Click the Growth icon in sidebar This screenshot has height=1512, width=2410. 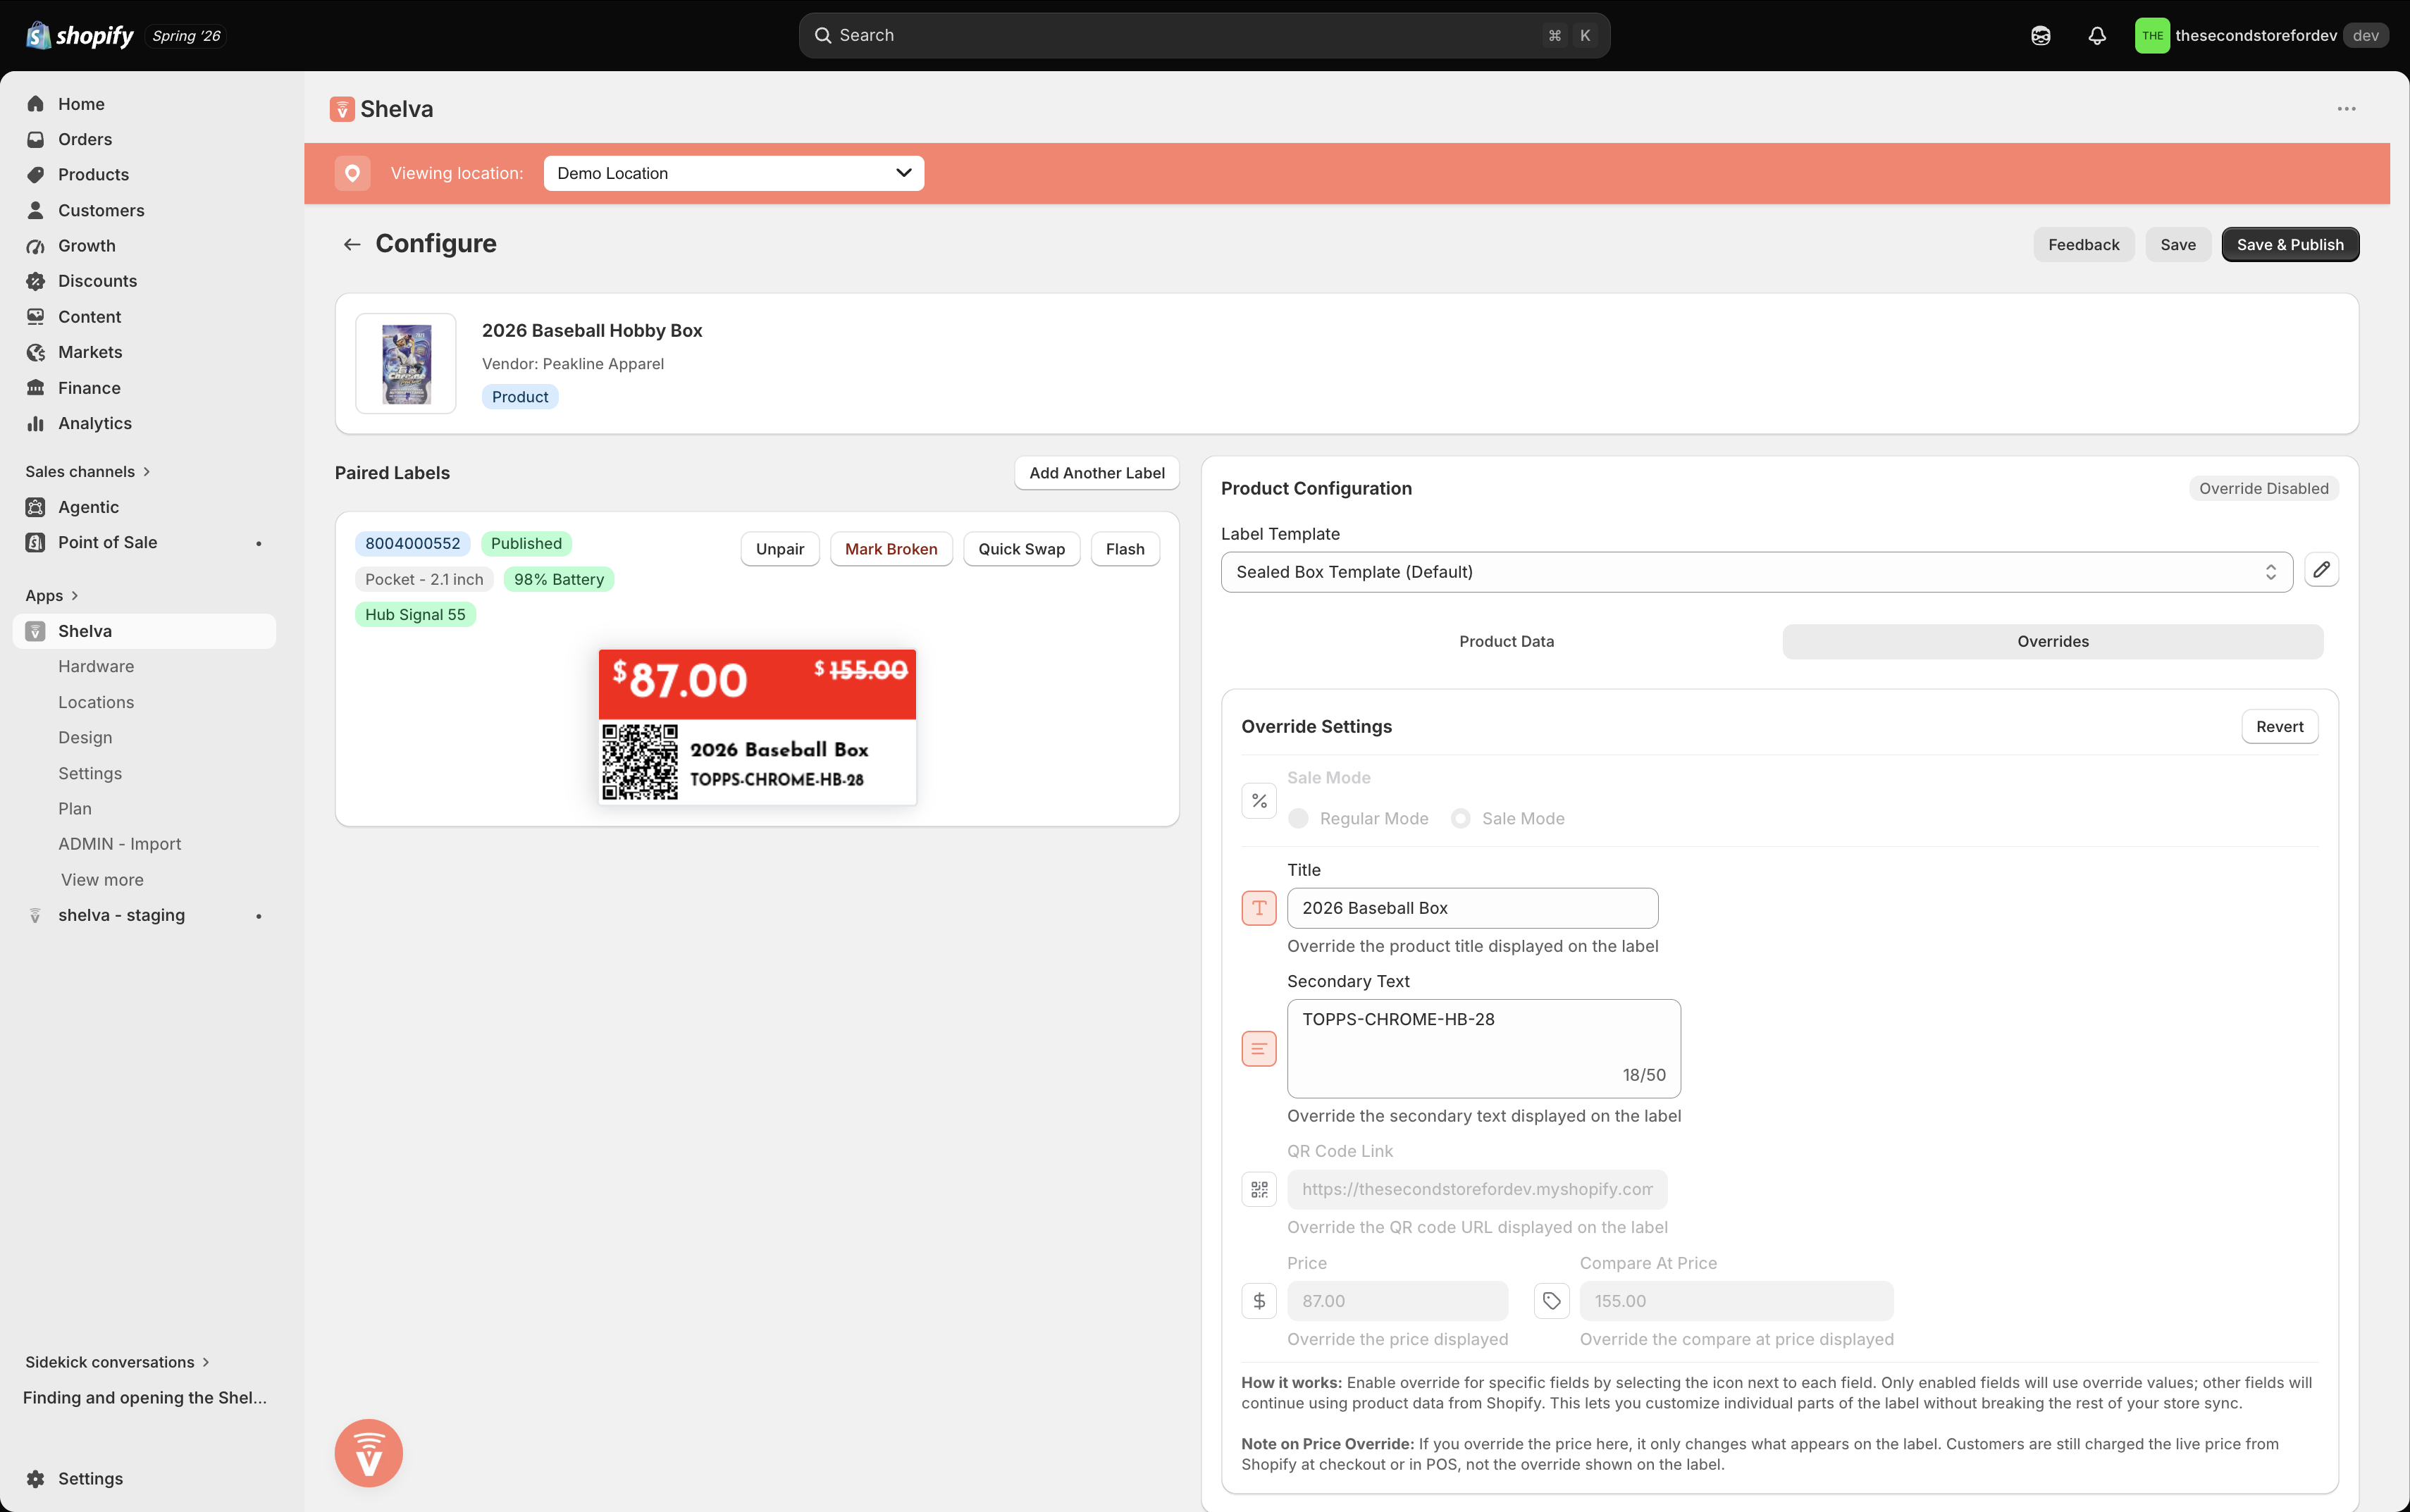click(36, 246)
